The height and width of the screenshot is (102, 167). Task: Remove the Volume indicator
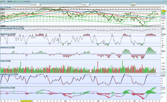click(10, 61)
